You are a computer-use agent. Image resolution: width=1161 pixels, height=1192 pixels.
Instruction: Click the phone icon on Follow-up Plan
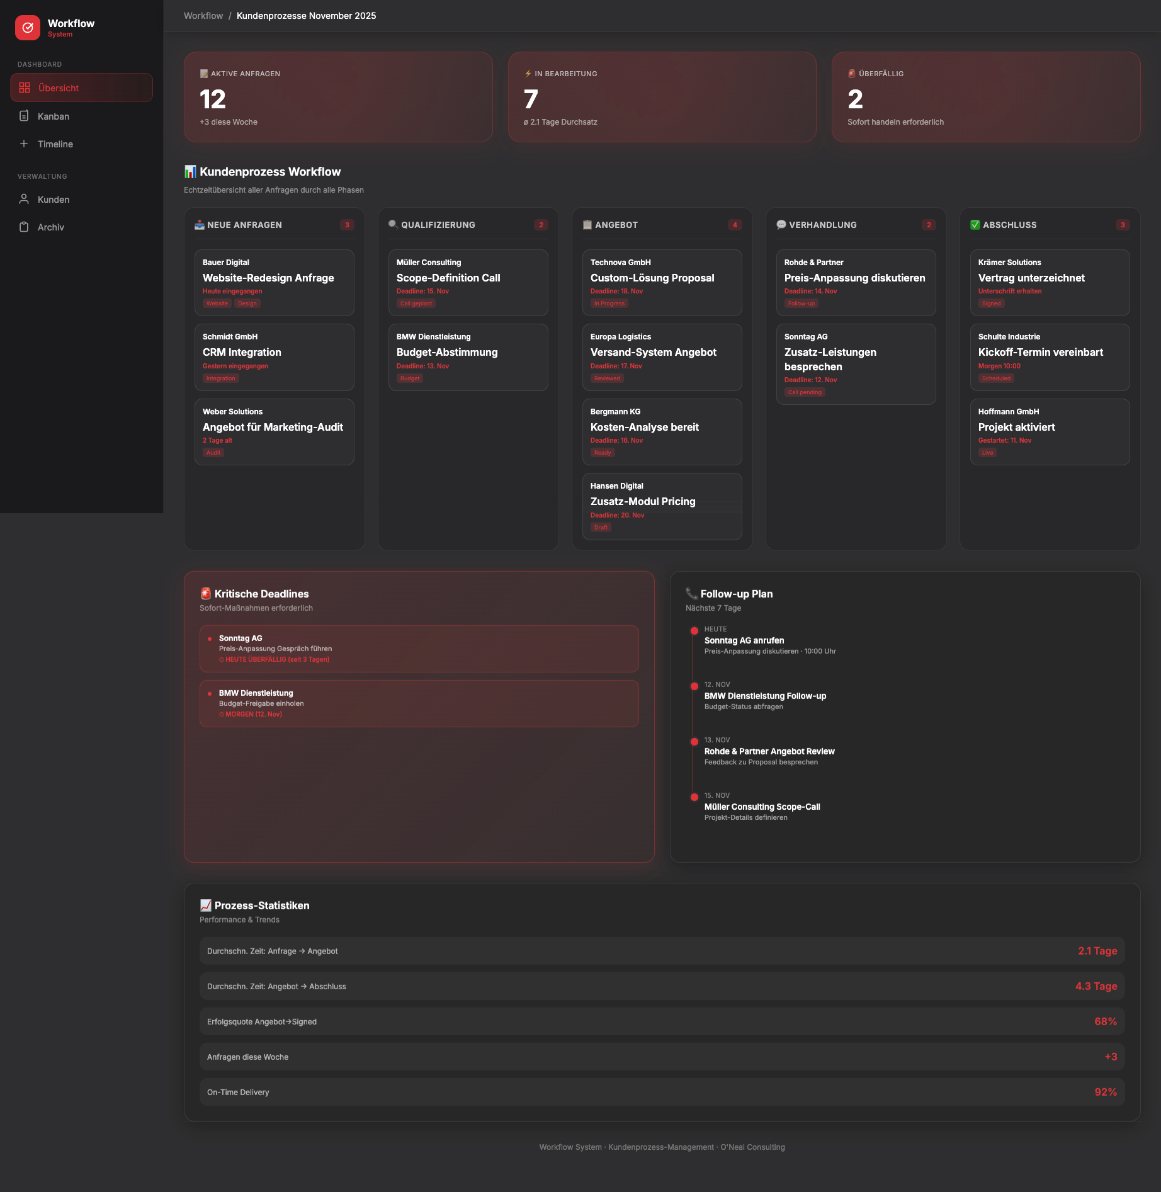(x=691, y=593)
